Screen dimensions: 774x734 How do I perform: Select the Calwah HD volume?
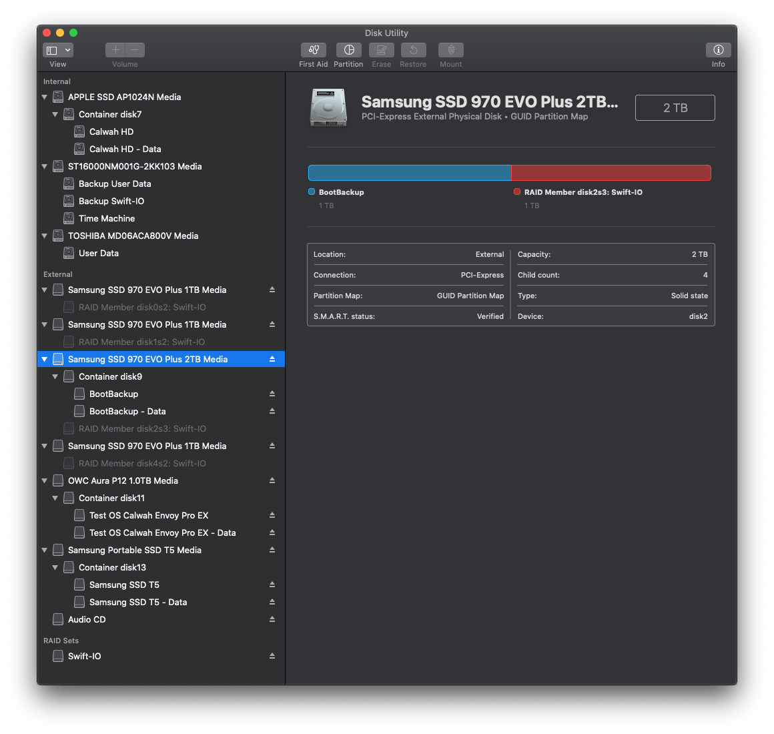coord(161,132)
